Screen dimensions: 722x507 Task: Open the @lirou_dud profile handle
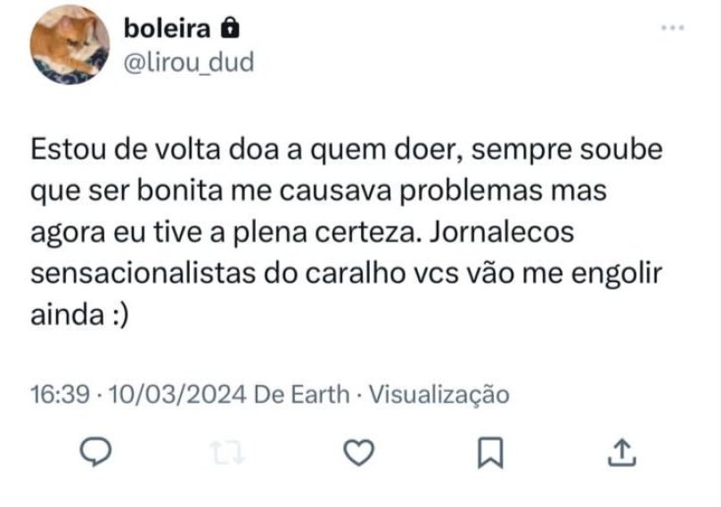tap(187, 62)
